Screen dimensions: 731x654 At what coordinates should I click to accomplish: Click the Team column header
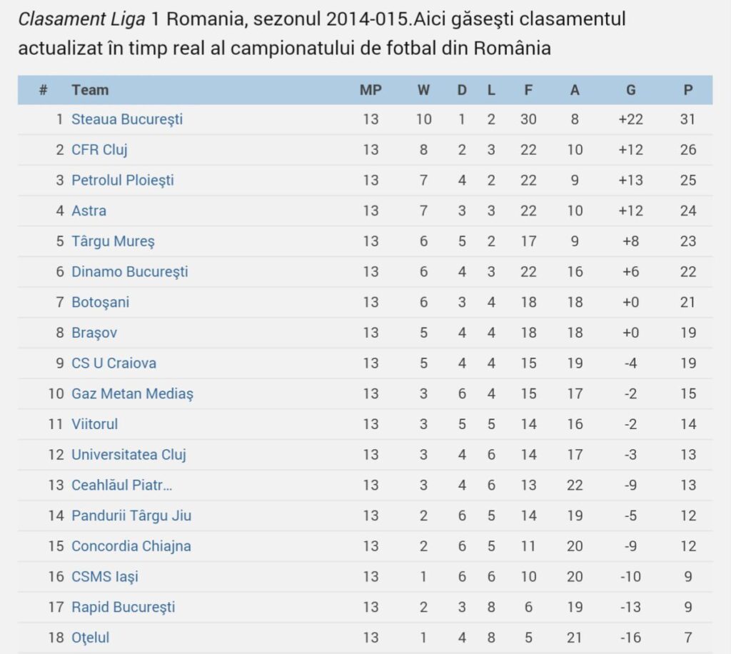90,90
